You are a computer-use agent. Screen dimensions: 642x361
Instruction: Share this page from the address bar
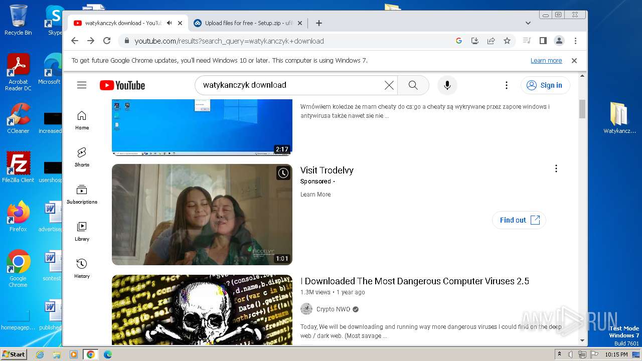pos(491,41)
